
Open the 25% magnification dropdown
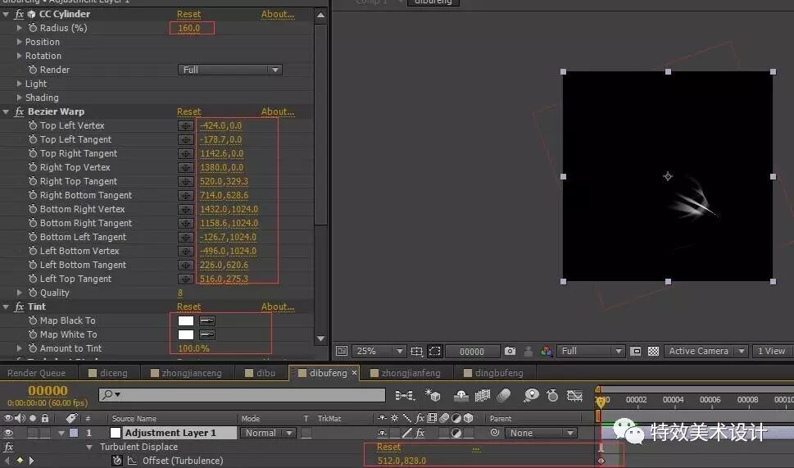(x=379, y=351)
